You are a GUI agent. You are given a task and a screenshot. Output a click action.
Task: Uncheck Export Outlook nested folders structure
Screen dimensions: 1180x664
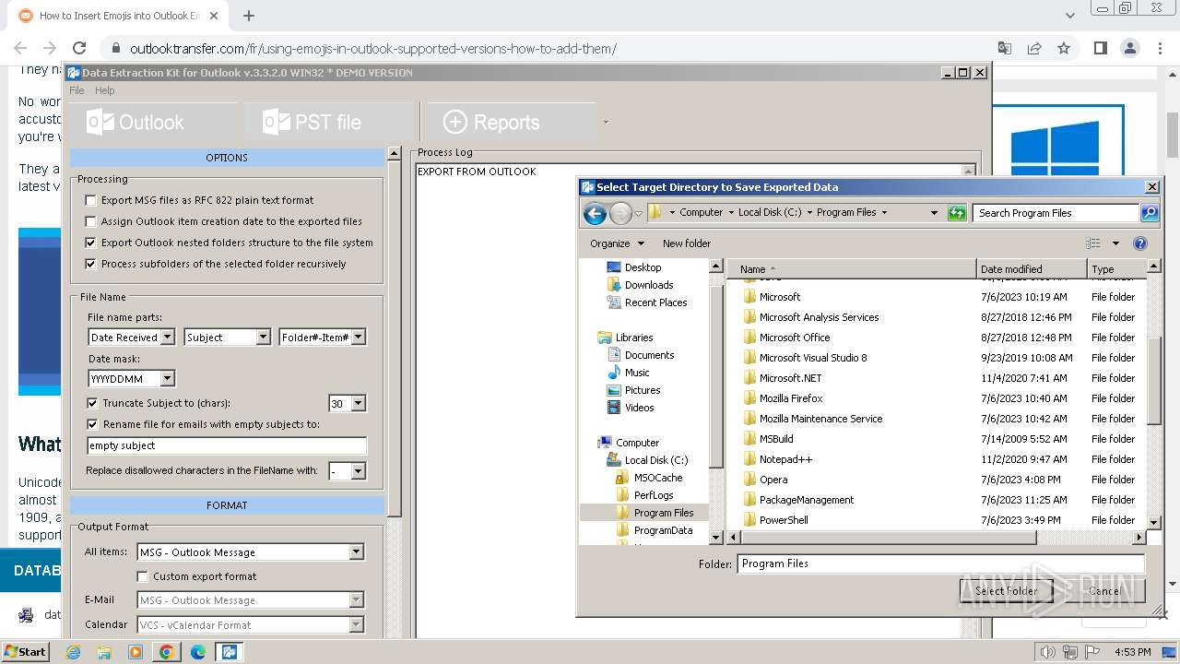point(90,243)
